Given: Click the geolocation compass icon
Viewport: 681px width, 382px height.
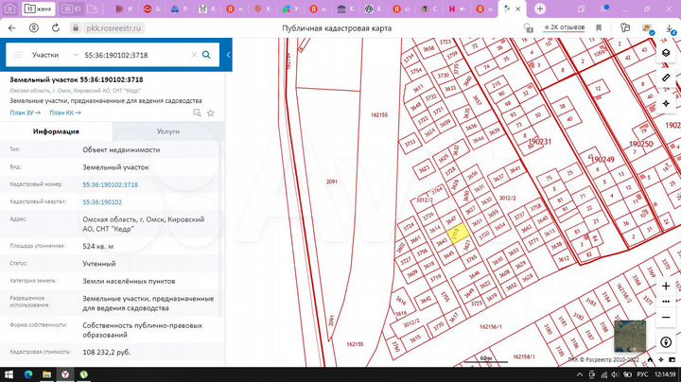Looking at the screenshot, I should [x=666, y=342].
